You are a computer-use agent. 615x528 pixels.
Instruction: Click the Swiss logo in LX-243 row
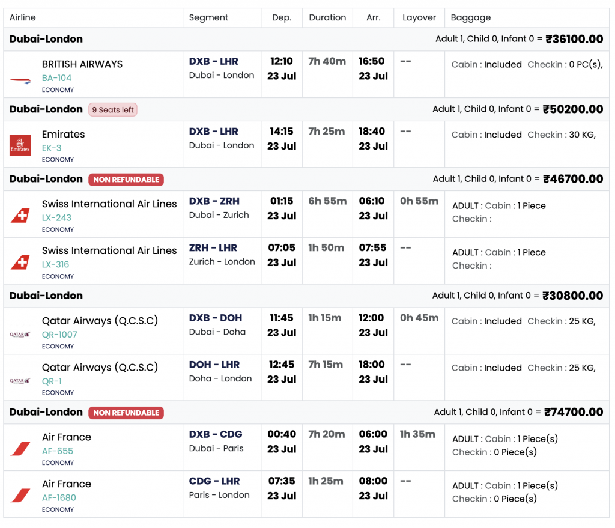(20, 216)
